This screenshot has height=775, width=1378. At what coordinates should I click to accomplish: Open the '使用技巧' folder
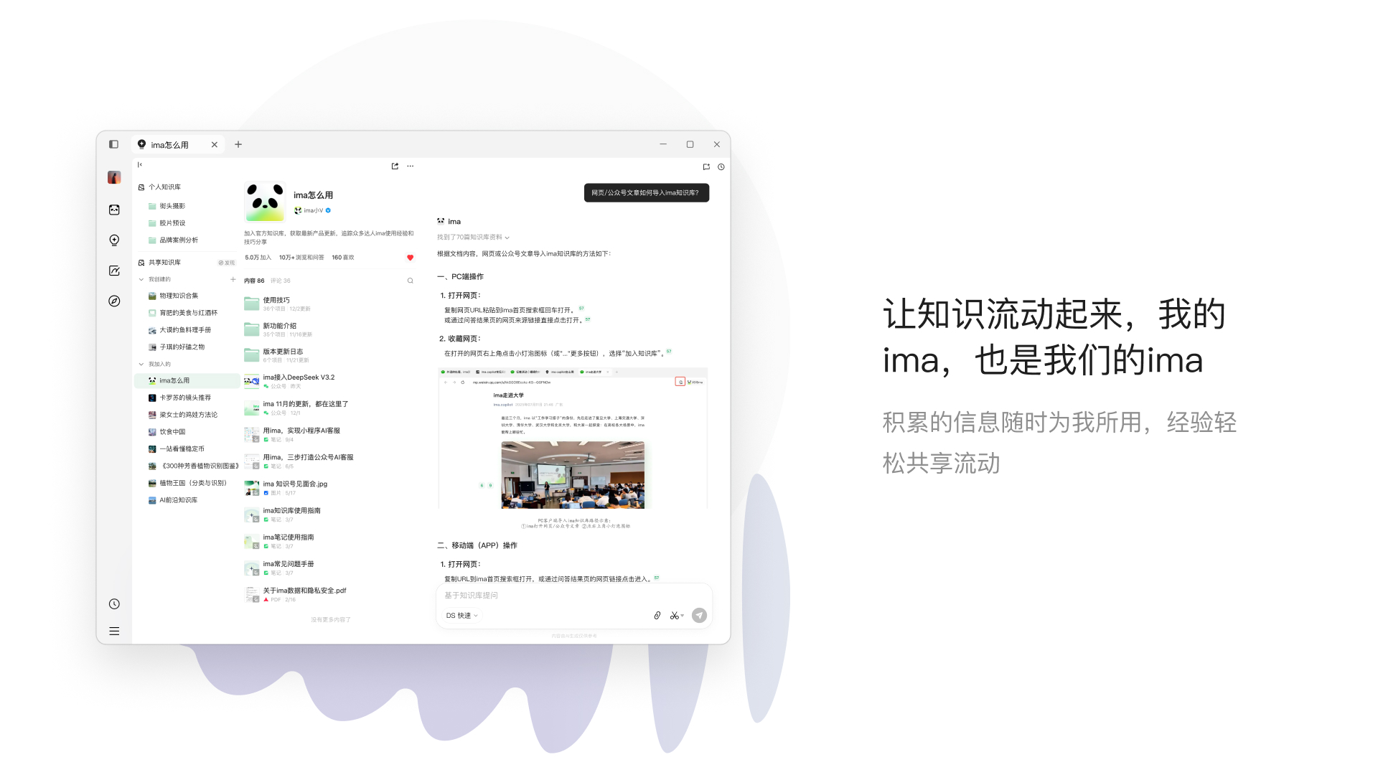coord(329,304)
